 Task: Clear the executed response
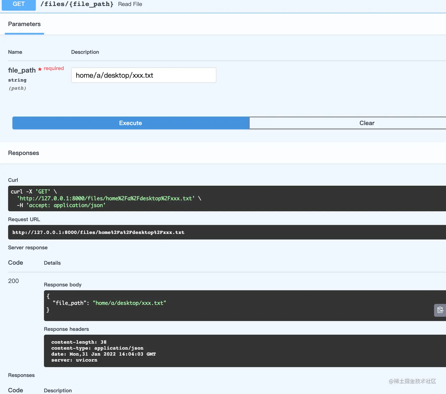347,123
